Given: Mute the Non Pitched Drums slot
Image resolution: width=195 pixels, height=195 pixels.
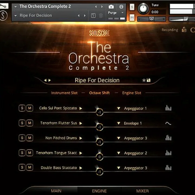Looking at the screenshot, I should point(30,138).
